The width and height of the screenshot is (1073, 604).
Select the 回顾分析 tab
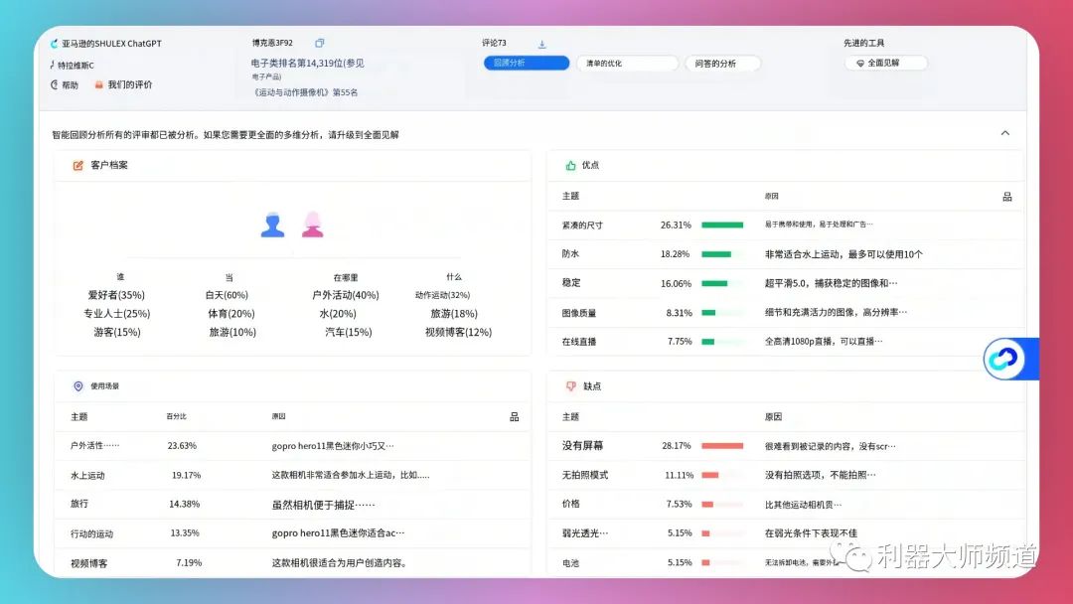(527, 64)
